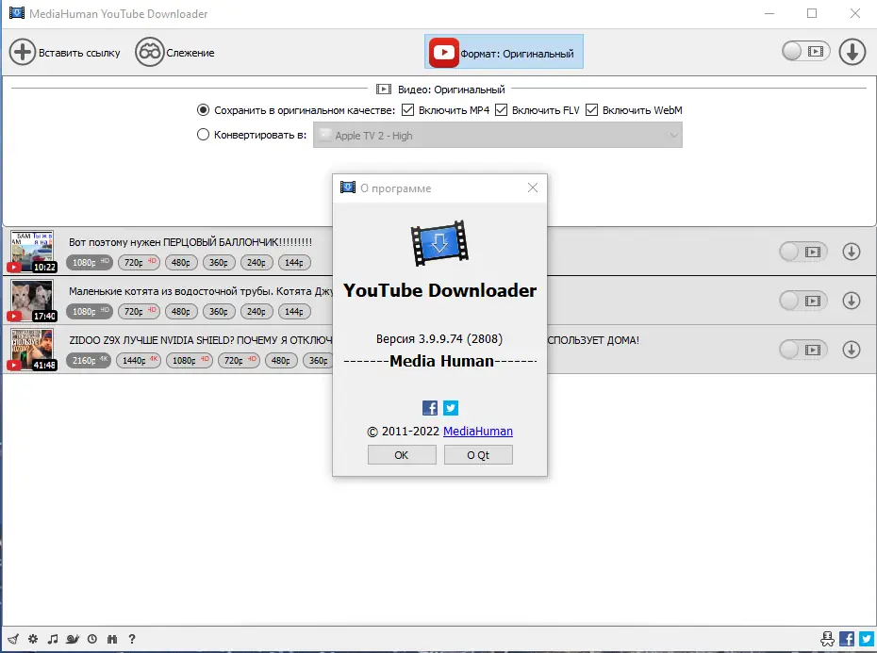The image size is (877, 653).
Task: Open help via the question mark icon
Action: [132, 639]
